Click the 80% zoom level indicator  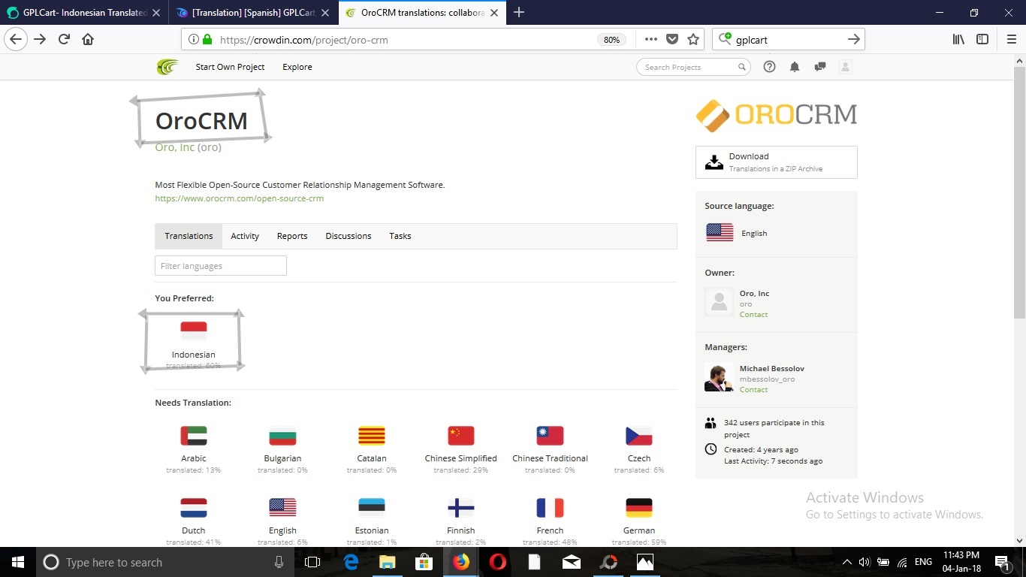click(x=611, y=40)
